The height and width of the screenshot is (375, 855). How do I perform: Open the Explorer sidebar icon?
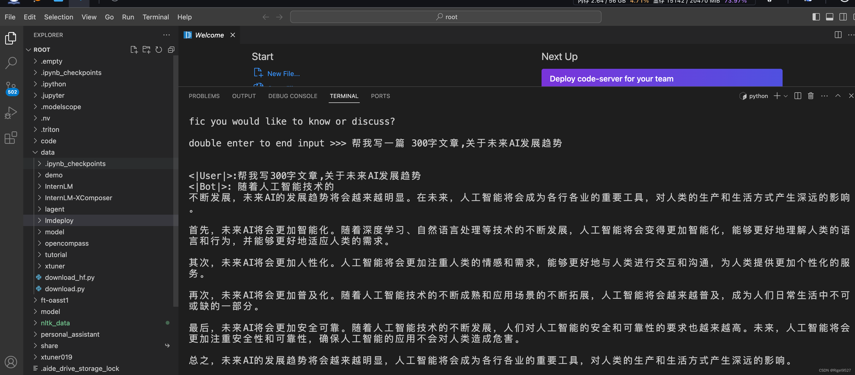11,38
